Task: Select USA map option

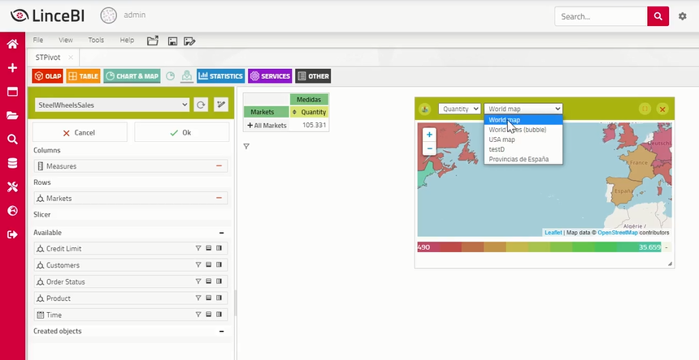Action: coord(523,139)
